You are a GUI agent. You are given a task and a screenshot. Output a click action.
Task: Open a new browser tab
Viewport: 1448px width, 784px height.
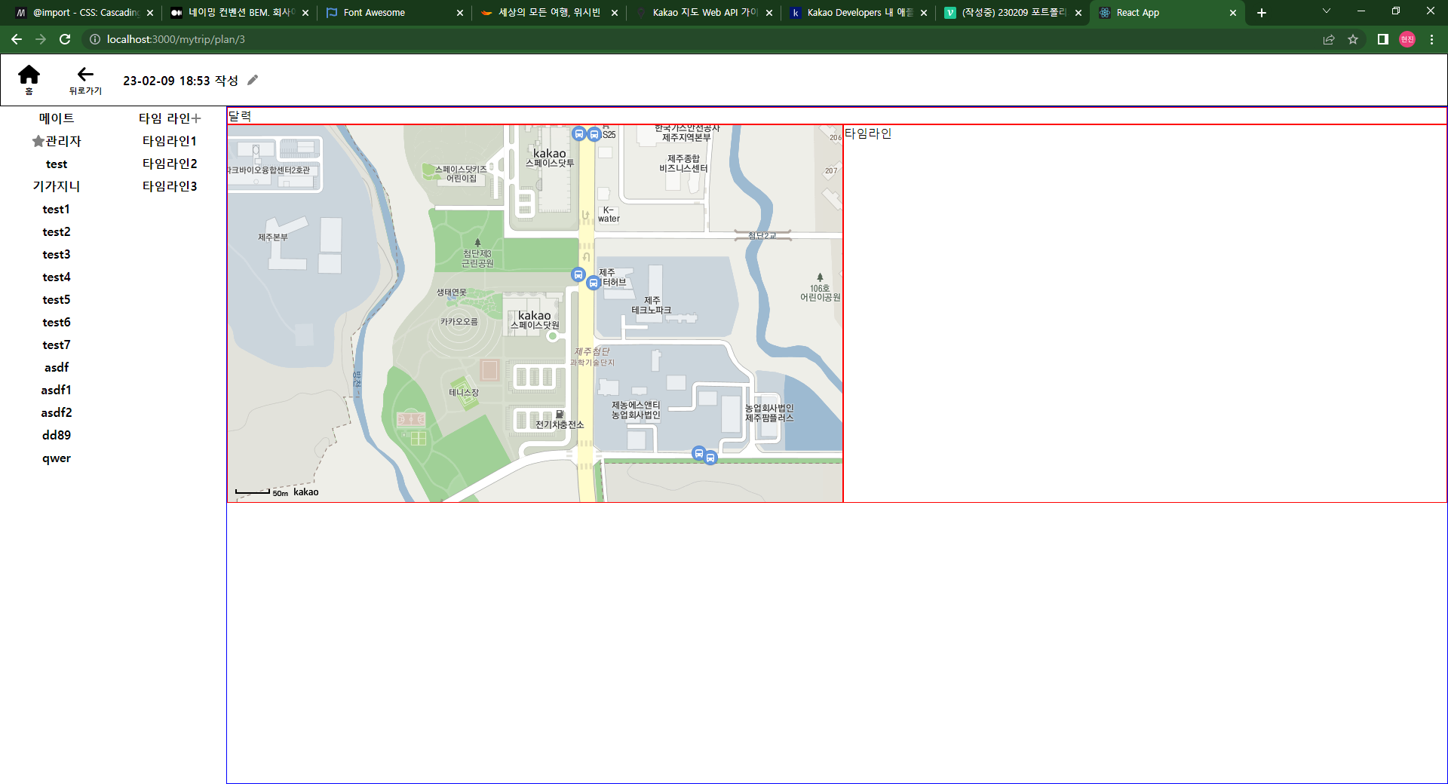point(1262,13)
